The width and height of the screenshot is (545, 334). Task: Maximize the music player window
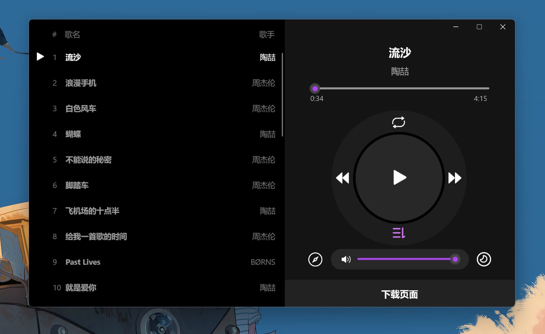tap(479, 27)
